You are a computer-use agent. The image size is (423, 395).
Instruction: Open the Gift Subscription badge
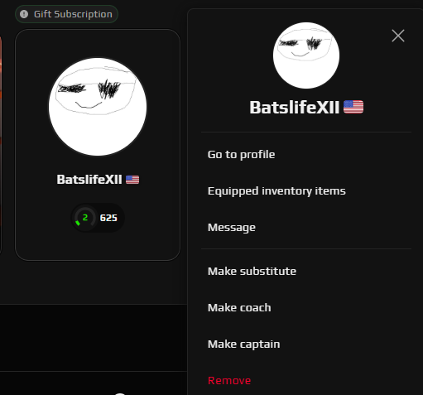[66, 14]
